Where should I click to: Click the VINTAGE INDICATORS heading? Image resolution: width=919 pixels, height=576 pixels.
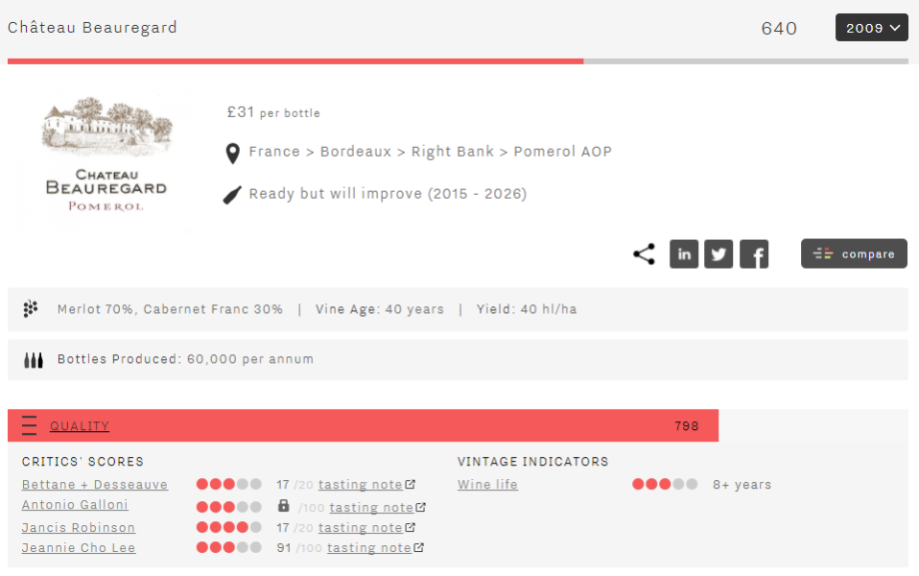point(533,462)
